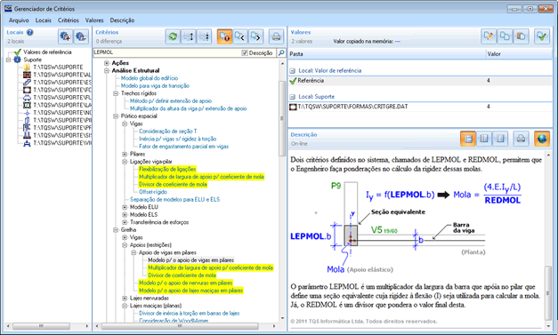Select Offset-rígido criterion
The width and height of the screenshot is (558, 335).
[153, 192]
